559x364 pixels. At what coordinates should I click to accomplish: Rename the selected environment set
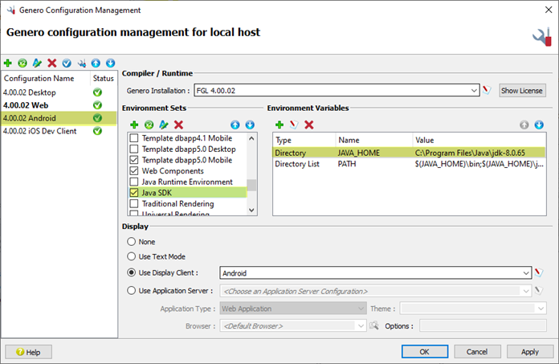(164, 125)
